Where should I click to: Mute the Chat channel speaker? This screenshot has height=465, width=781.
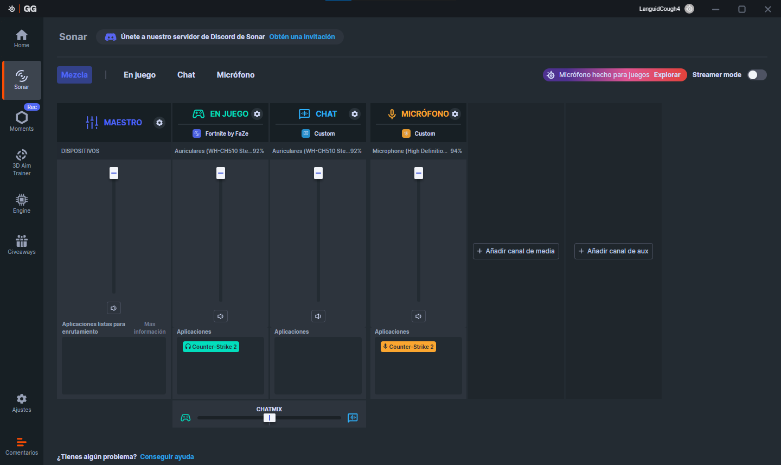point(318,316)
